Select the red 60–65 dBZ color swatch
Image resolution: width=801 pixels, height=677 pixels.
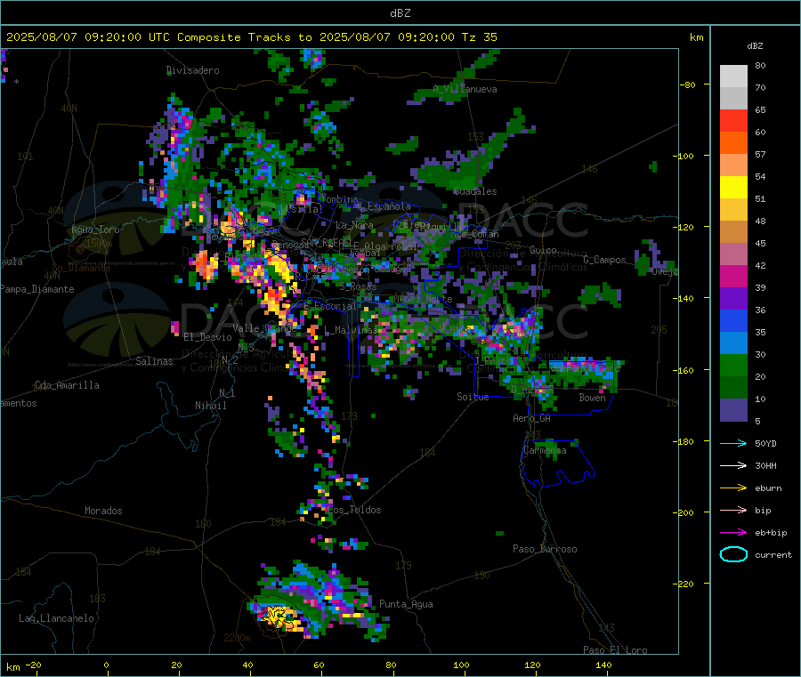[x=733, y=120]
